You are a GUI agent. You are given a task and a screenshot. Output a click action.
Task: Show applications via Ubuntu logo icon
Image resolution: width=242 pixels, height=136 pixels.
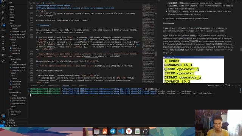(x=145, y=131)
